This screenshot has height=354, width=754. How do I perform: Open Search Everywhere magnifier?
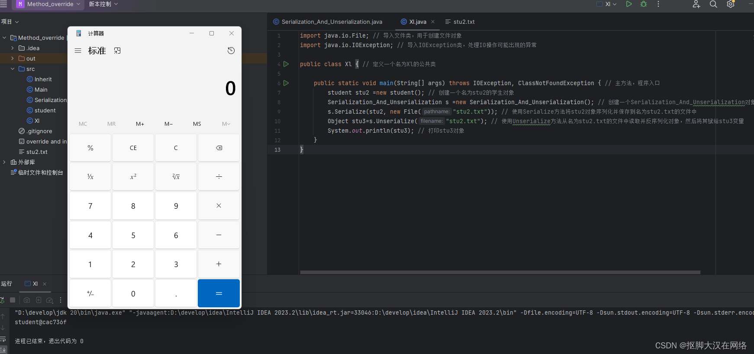pos(713,4)
